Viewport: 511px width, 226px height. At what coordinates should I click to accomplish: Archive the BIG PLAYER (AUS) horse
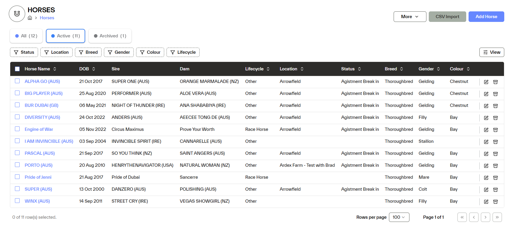tap(495, 94)
